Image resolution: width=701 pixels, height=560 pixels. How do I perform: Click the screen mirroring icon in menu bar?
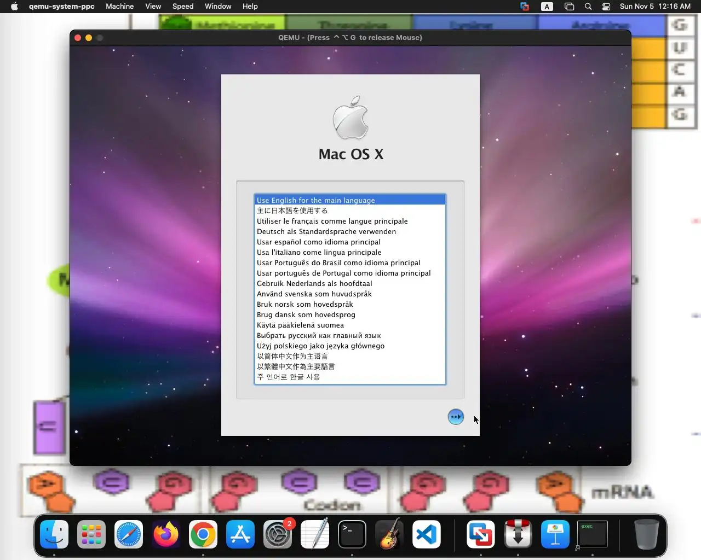569,6
